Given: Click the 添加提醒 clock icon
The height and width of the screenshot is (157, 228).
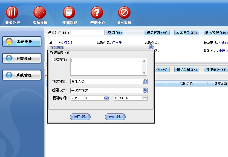Looking at the screenshot, I should tap(40, 13).
